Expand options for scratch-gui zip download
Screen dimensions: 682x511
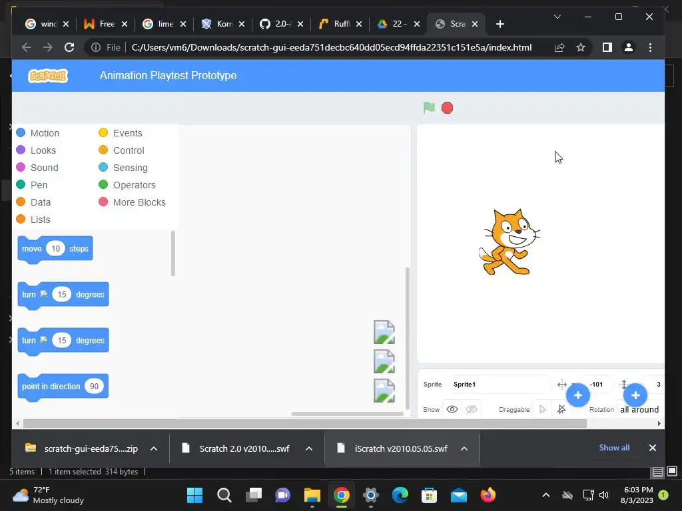[154, 448]
